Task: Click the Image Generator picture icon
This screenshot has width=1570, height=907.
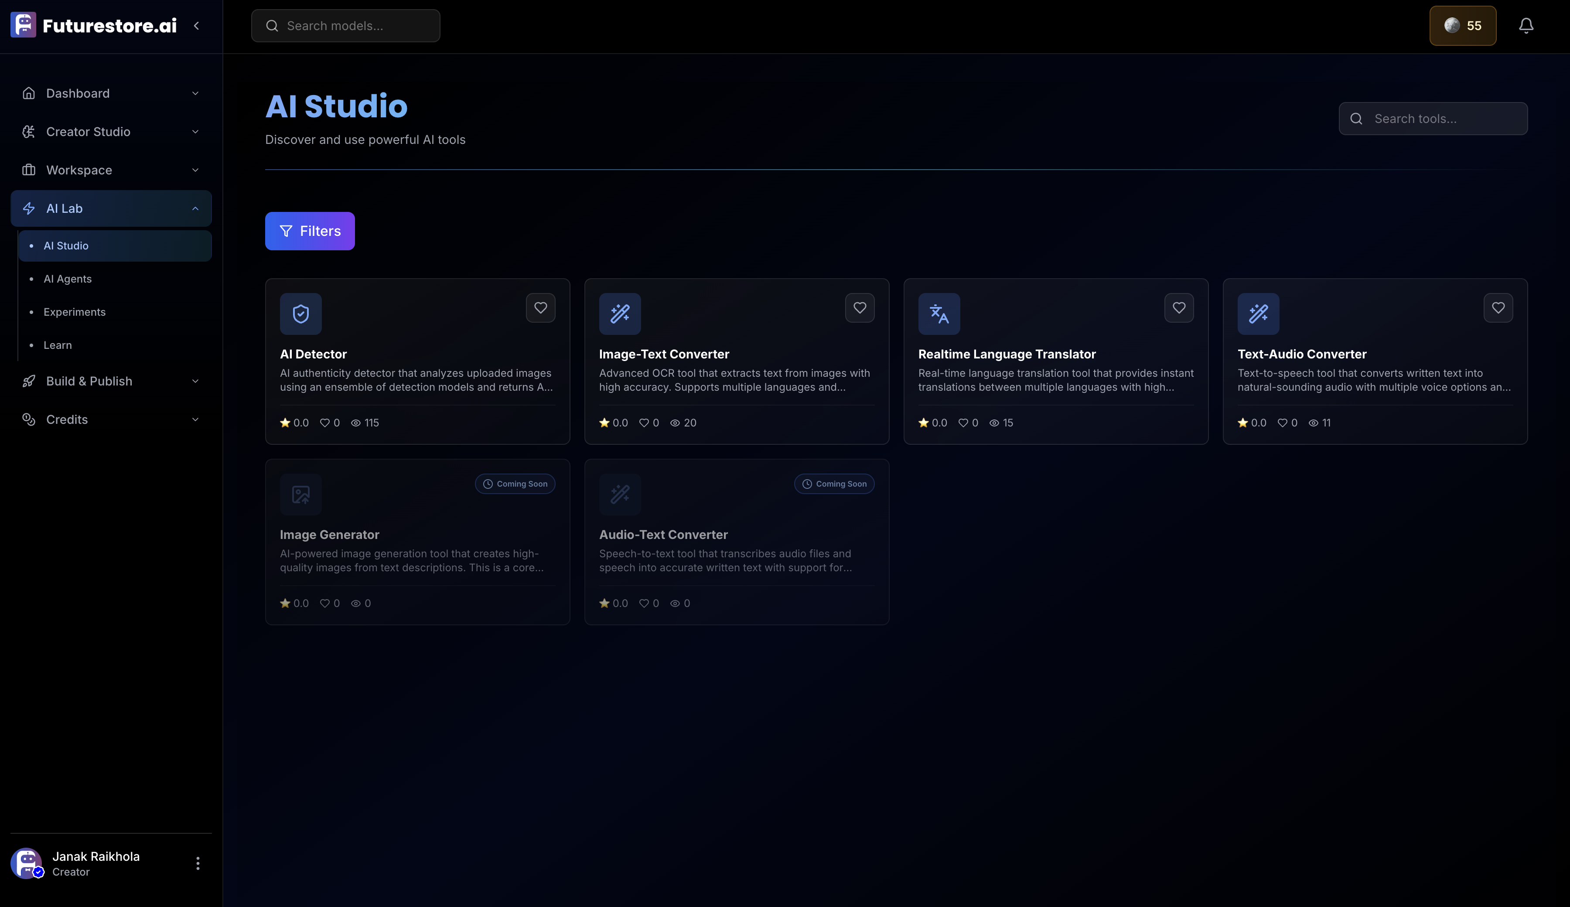Action: pos(301,494)
